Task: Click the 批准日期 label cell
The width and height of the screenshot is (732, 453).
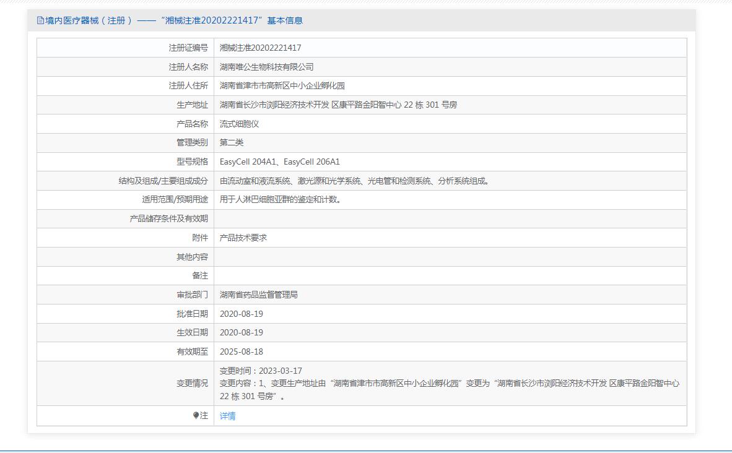Action: [126, 314]
